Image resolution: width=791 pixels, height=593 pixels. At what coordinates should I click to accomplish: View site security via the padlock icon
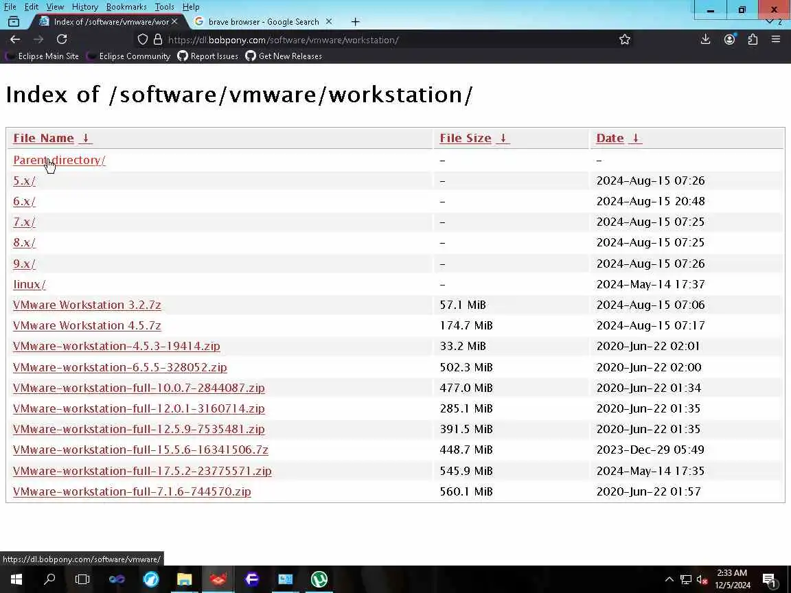point(158,39)
